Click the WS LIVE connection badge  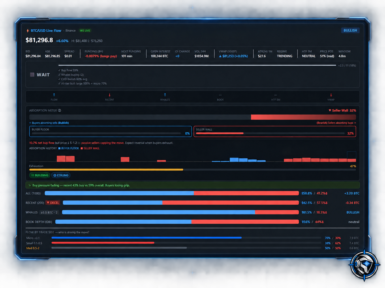point(85,31)
